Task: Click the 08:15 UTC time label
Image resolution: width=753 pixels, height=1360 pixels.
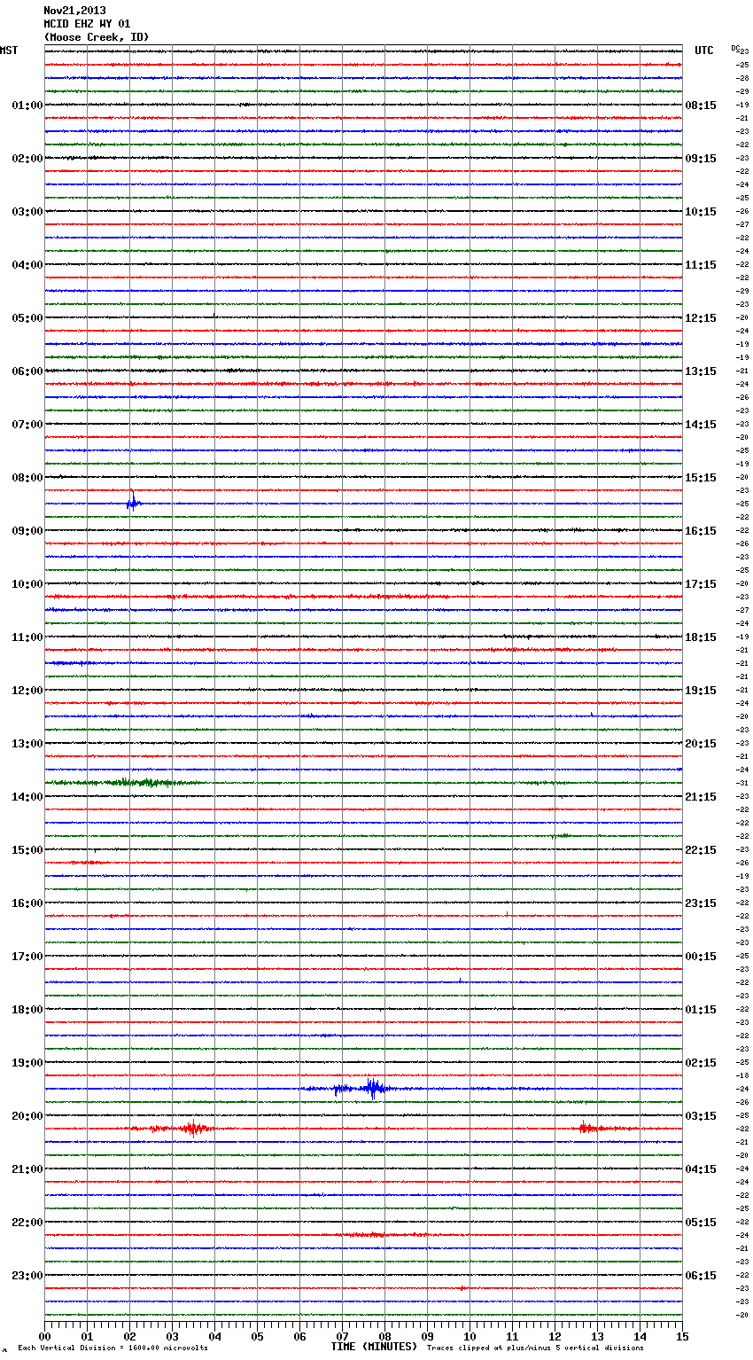Action: point(701,106)
